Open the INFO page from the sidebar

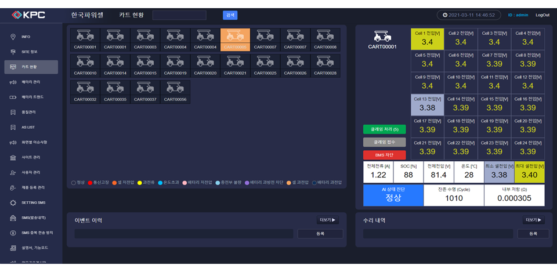[26, 37]
